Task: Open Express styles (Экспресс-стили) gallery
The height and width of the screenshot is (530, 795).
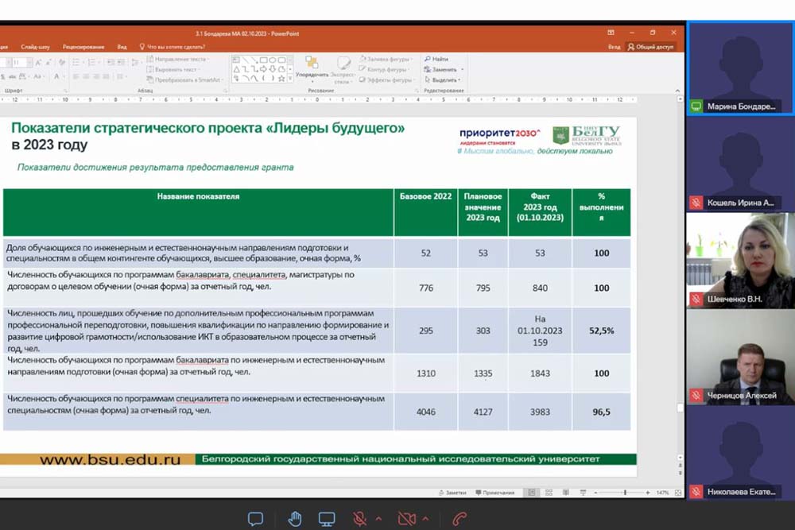Action: click(343, 69)
